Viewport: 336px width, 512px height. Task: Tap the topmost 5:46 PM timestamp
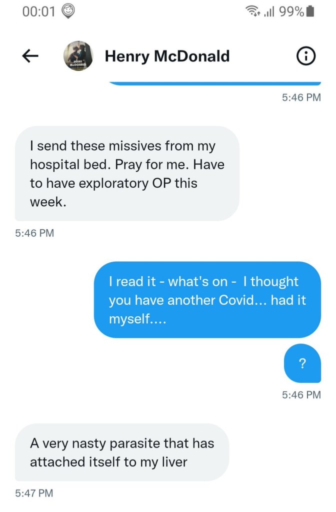301,97
